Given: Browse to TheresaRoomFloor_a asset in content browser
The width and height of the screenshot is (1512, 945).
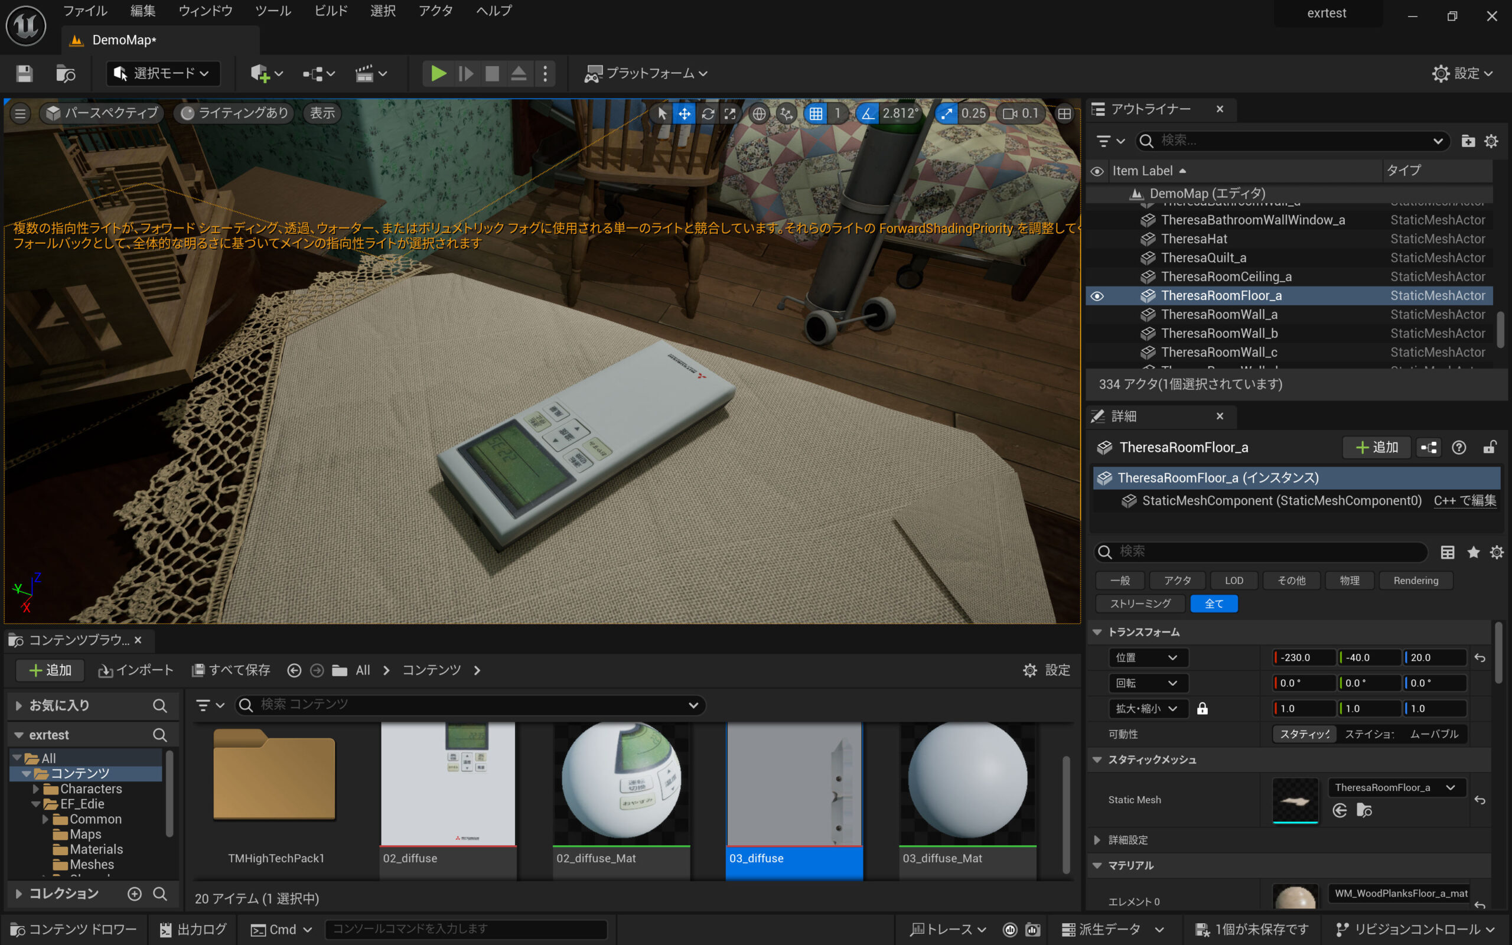Looking at the screenshot, I should point(1364,810).
